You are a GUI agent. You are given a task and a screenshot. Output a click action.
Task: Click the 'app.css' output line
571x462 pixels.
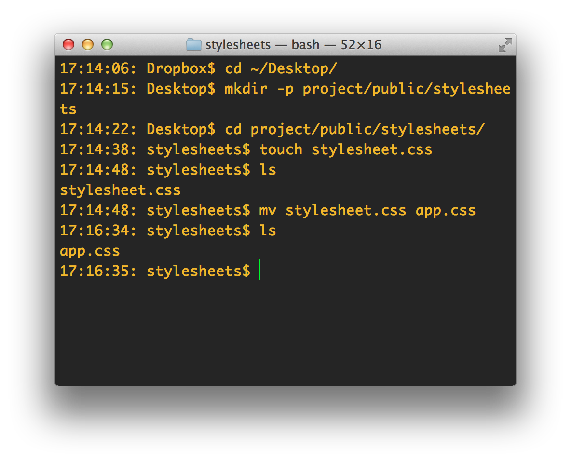click(90, 251)
